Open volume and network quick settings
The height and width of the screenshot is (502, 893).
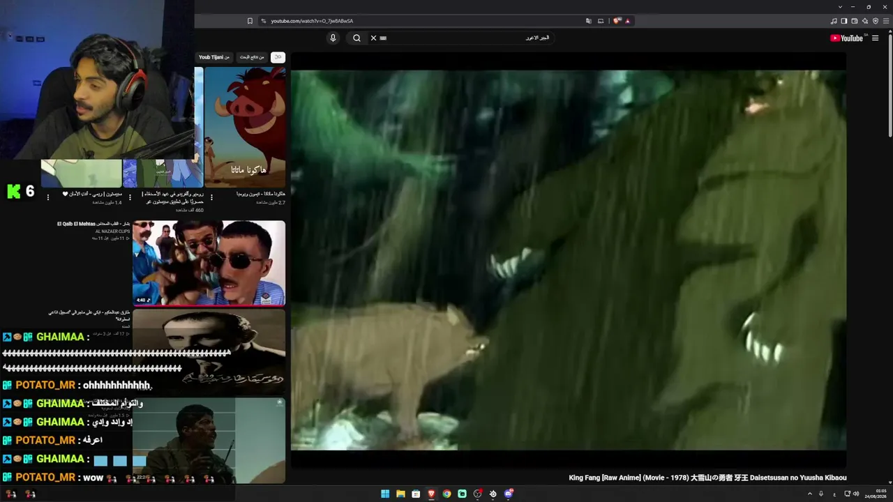[852, 494]
